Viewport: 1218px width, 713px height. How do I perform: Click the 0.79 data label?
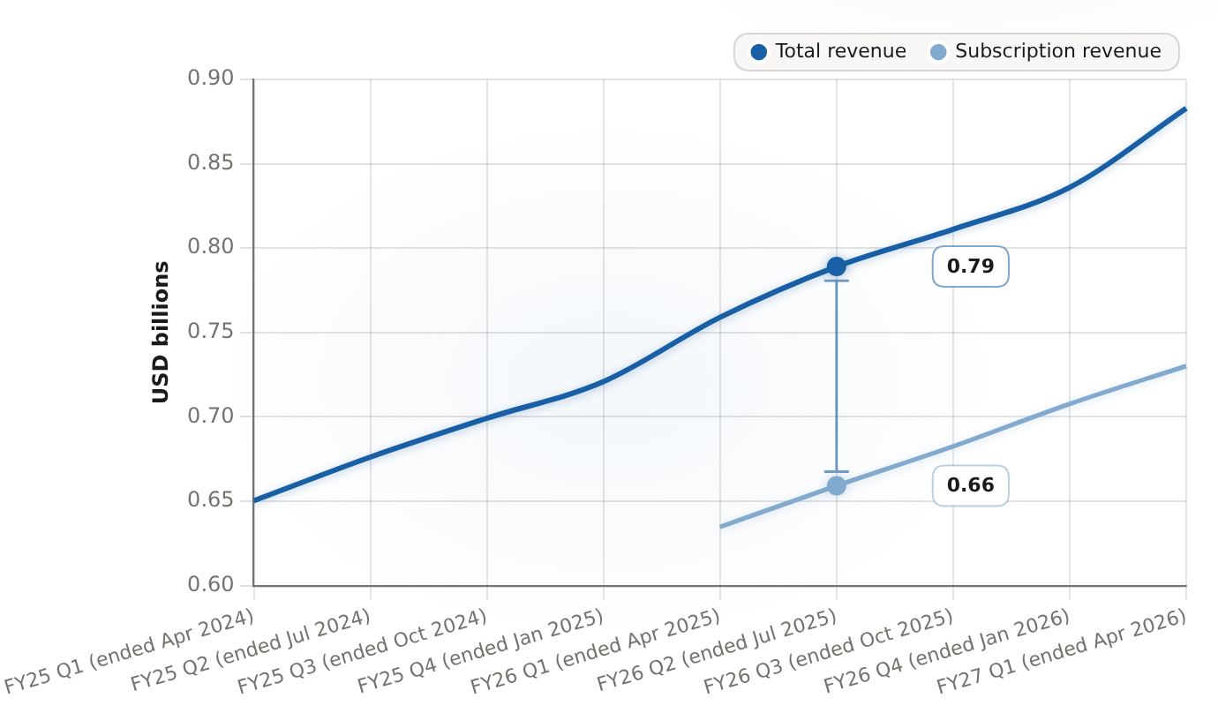pyautogui.click(x=971, y=266)
